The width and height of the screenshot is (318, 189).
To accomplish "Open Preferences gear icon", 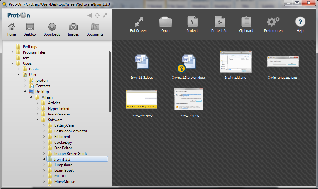I will pyautogui.click(x=273, y=22).
